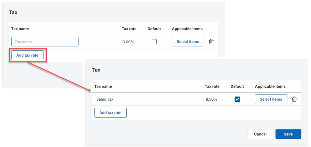Focus the empty Tax name input field
Image resolution: width=311 pixels, height=147 pixels.
coord(45,42)
